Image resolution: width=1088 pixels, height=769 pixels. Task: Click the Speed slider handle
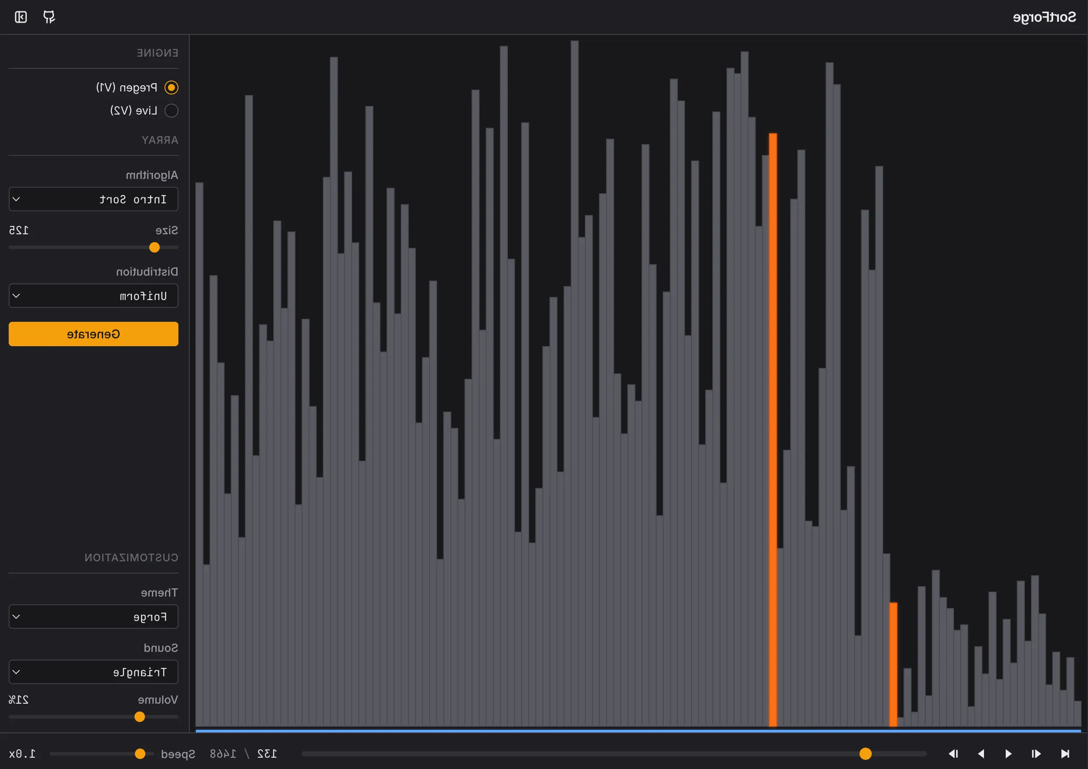pos(140,754)
